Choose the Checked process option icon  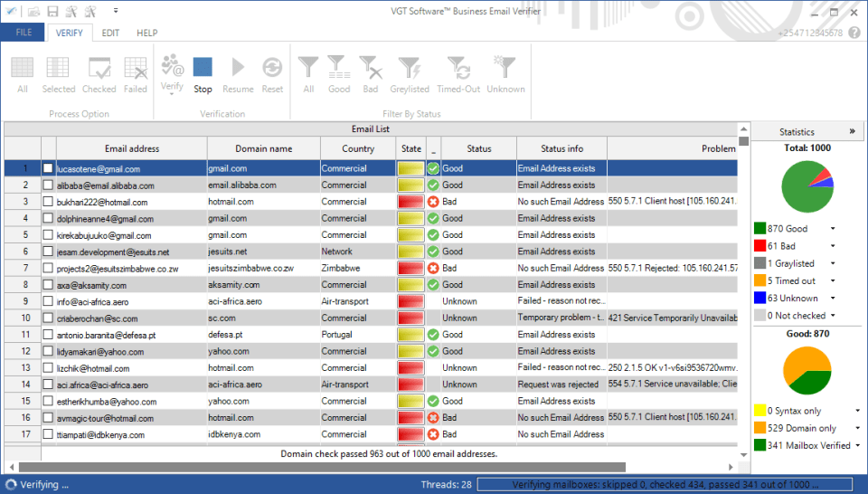[99, 68]
